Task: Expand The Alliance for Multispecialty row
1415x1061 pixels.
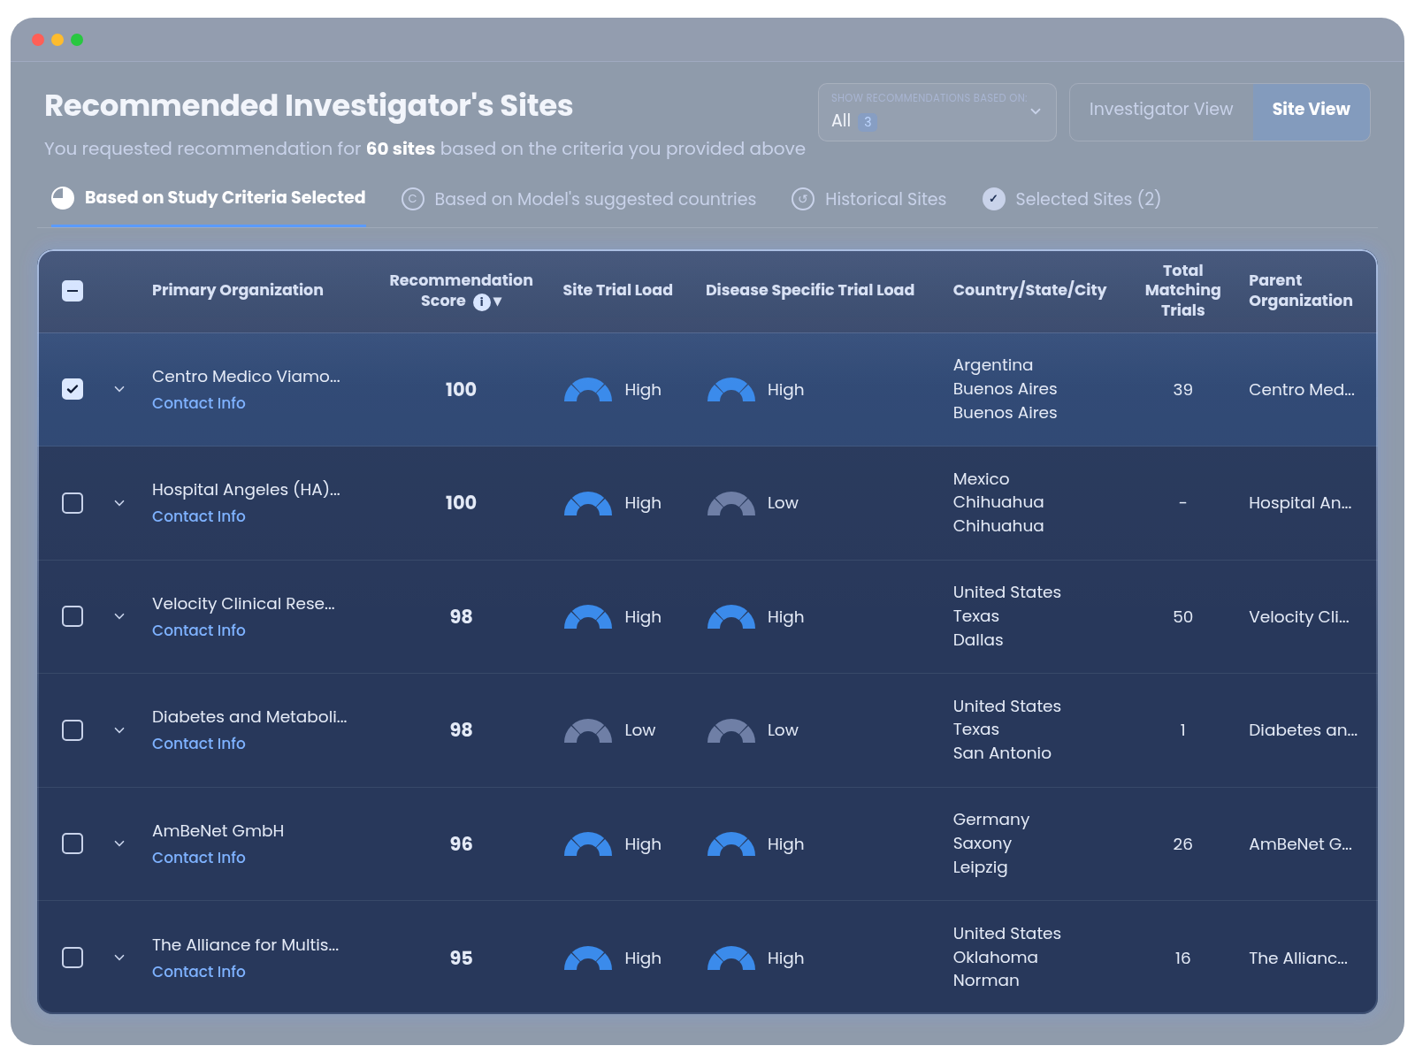Action: 119,958
